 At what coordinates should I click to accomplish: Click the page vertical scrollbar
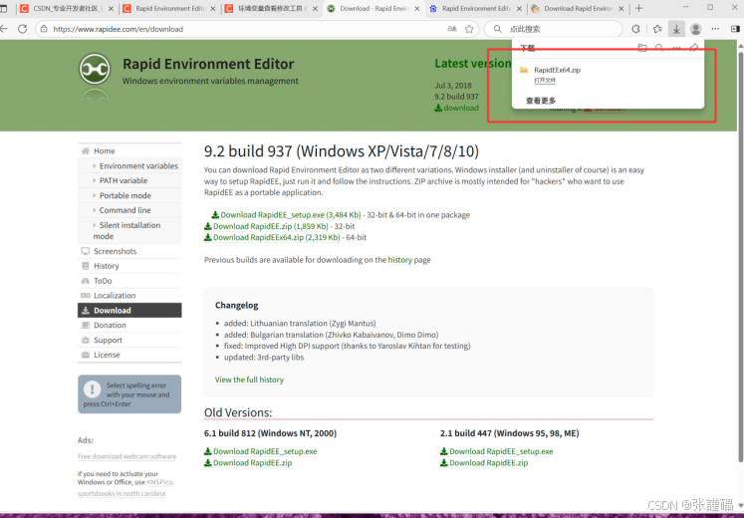point(740,256)
